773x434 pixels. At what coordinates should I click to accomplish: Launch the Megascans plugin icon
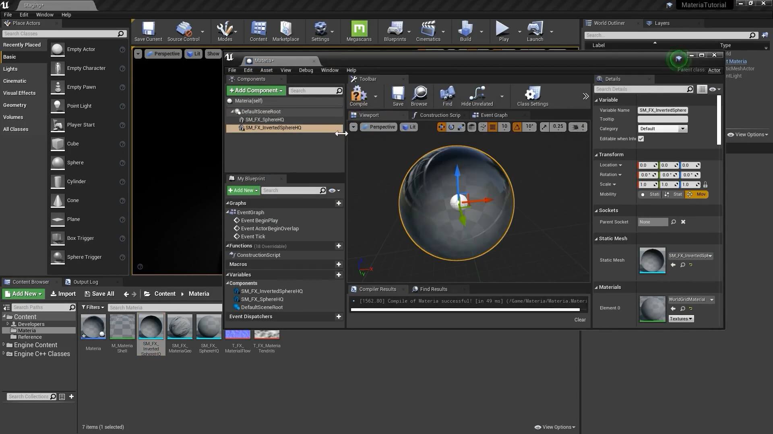tap(359, 31)
